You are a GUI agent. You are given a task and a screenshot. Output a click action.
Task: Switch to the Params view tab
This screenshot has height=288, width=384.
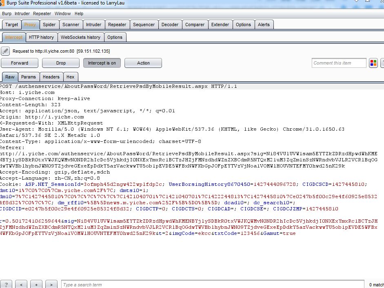pos(29,77)
